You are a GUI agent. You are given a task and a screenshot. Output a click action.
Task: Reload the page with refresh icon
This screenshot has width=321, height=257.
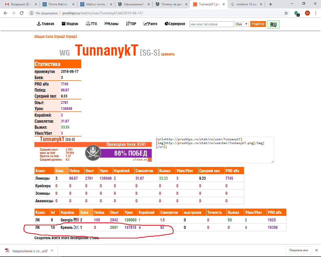(22, 13)
